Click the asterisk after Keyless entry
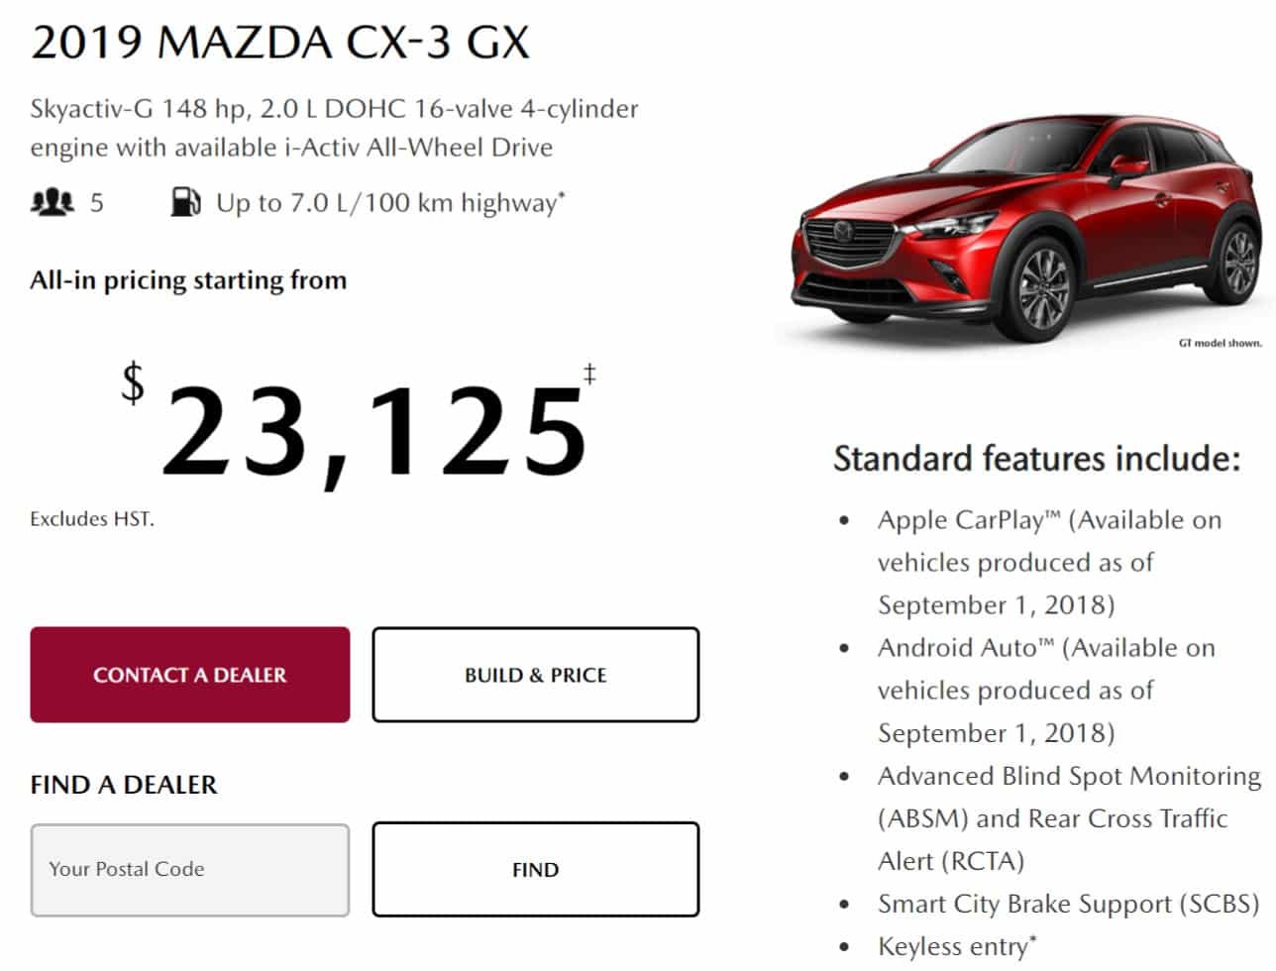 (x=1033, y=937)
